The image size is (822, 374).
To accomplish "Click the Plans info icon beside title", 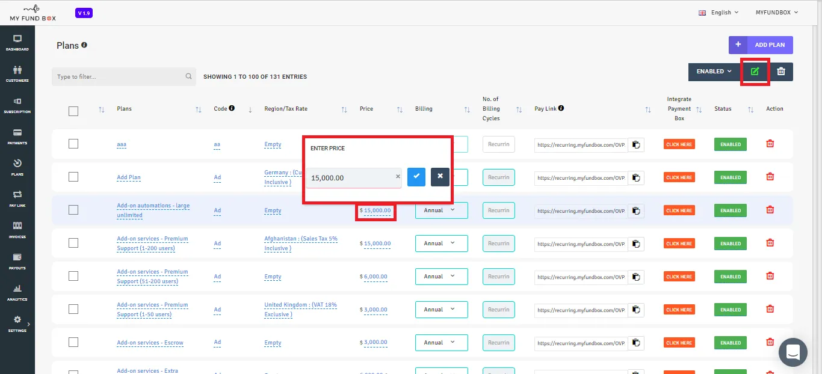I will pos(84,45).
